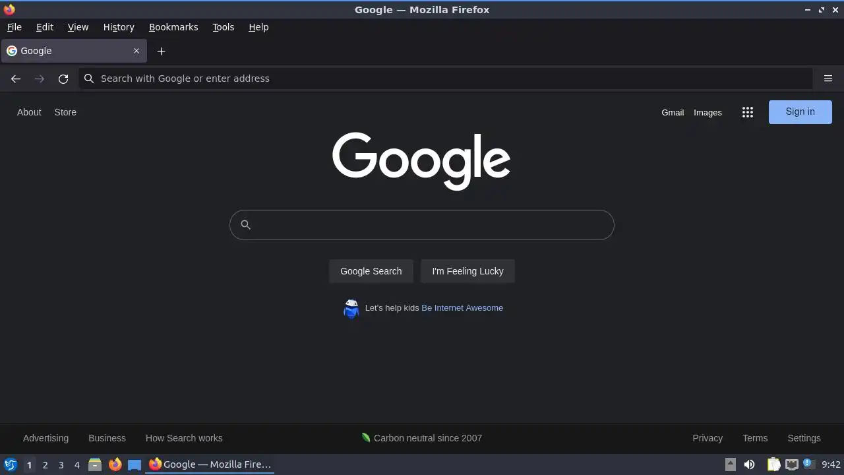Click the show desktop taskbar icon
Image resolution: width=844 pixels, height=475 pixels.
pos(135,464)
